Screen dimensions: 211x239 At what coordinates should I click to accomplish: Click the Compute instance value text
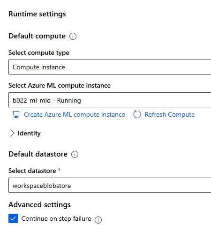(39, 67)
